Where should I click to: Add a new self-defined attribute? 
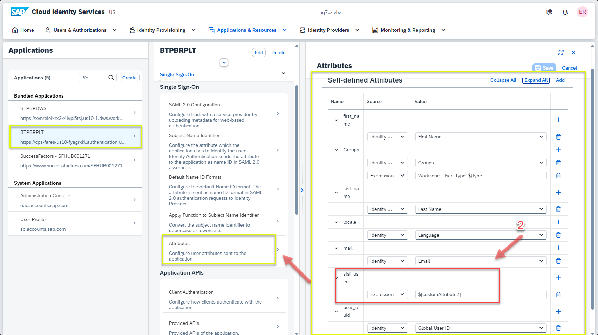click(x=560, y=80)
